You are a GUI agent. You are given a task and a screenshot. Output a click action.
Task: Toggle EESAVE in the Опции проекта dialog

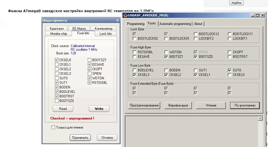point(89,65)
